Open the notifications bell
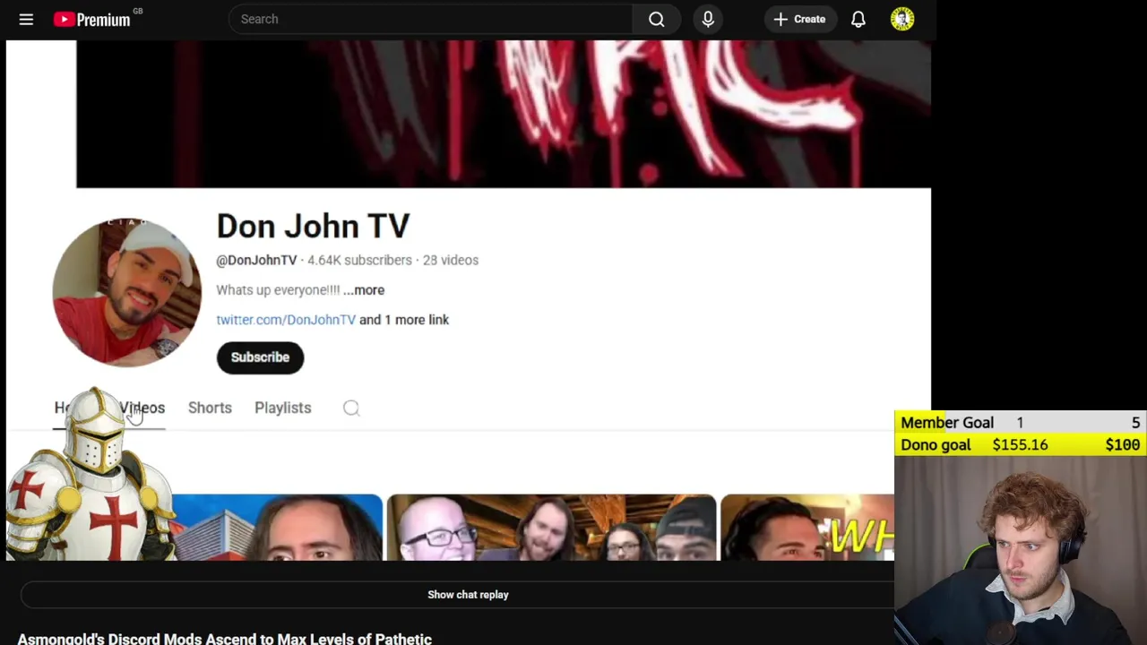 [x=858, y=19]
